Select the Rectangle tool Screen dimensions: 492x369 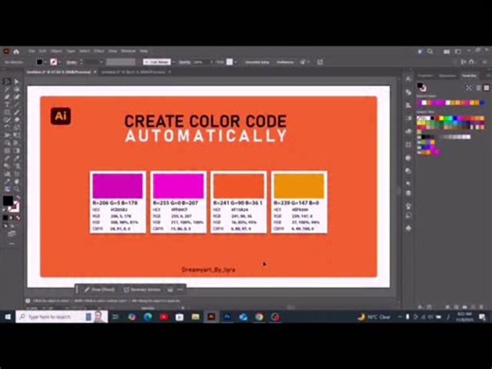[7, 113]
